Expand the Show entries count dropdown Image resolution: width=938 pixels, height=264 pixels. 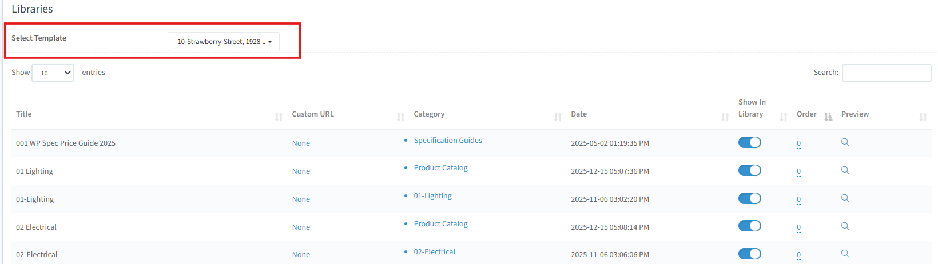(53, 73)
